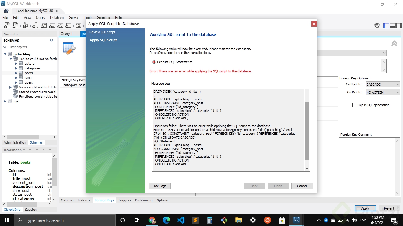Expand the users table

tap(16, 82)
